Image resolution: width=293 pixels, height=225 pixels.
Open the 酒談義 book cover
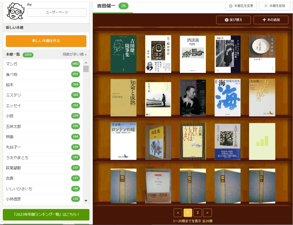pos(193,54)
